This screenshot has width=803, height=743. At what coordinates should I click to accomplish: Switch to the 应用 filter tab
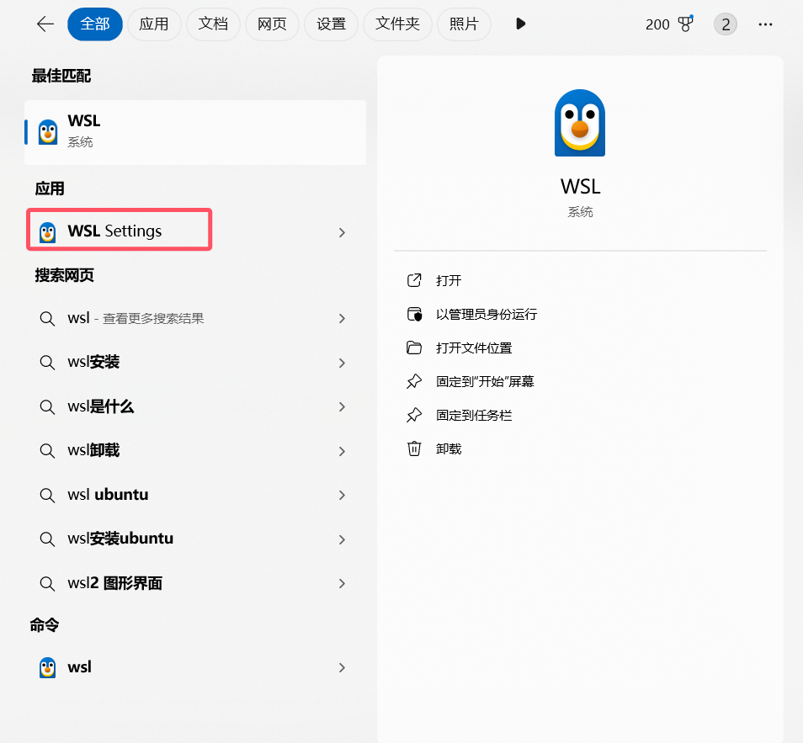(x=154, y=24)
